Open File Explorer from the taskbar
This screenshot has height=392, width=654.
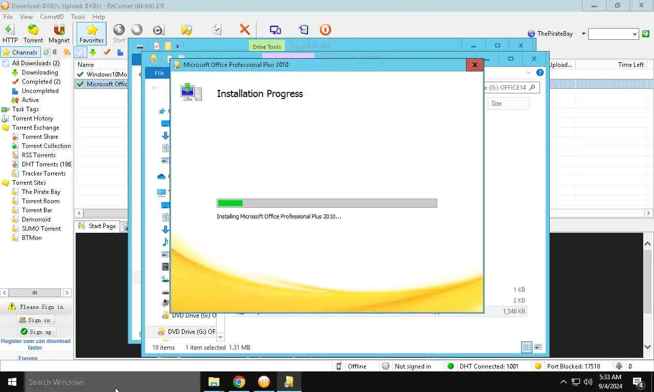coord(214,382)
